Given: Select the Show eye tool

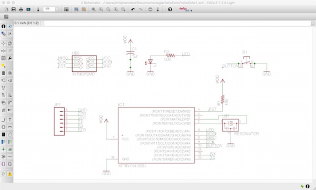Looking at the screenshot, I should click(9, 26).
